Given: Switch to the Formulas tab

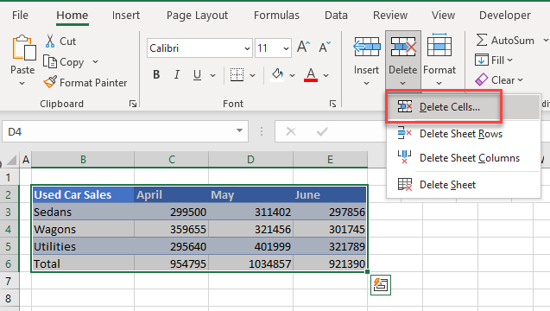Looking at the screenshot, I should pos(277,15).
